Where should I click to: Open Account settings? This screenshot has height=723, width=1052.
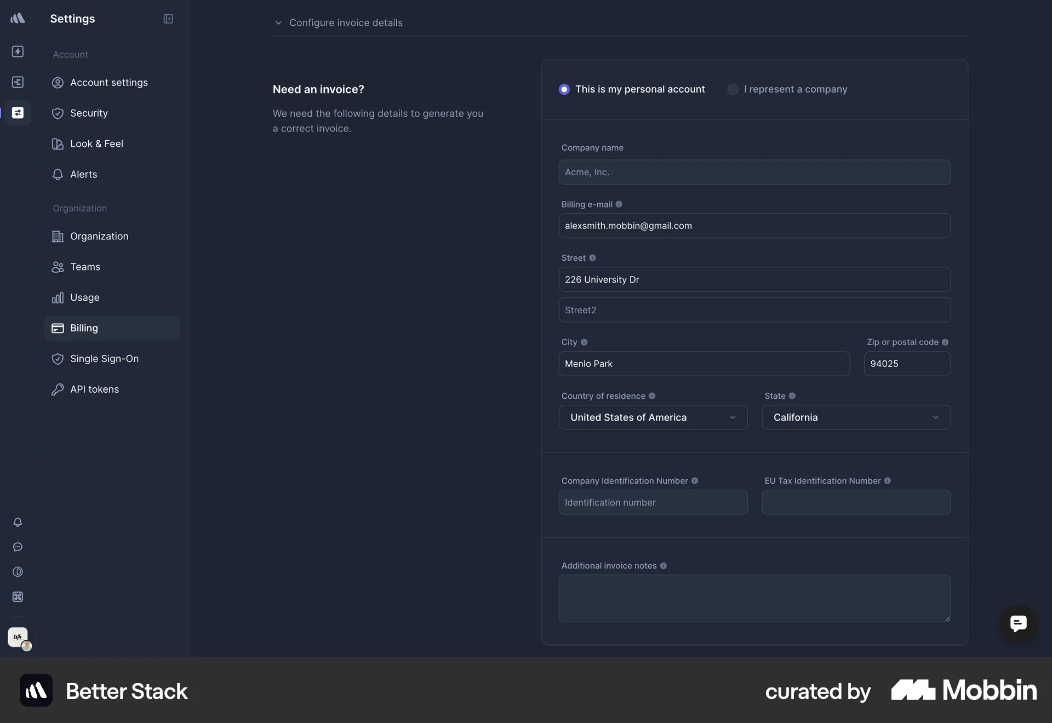108,83
